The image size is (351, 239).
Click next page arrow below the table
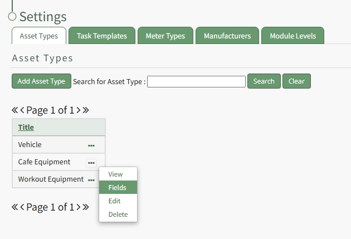[79, 207]
